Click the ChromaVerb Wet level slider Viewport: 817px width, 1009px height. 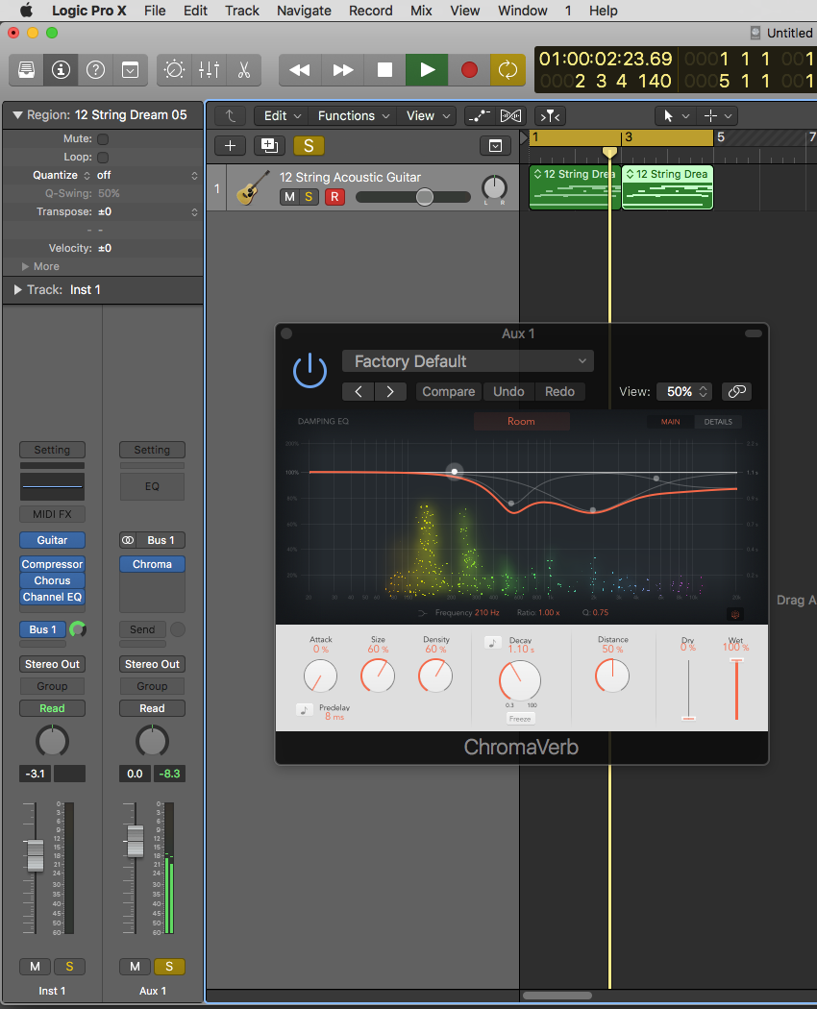click(736, 689)
